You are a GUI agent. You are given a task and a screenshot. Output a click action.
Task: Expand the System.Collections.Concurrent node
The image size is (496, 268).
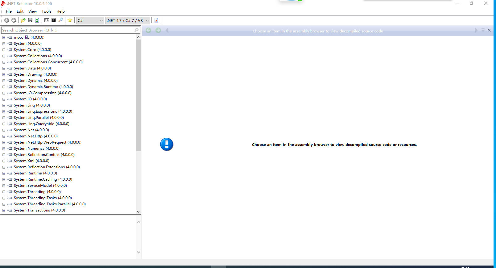[4, 62]
